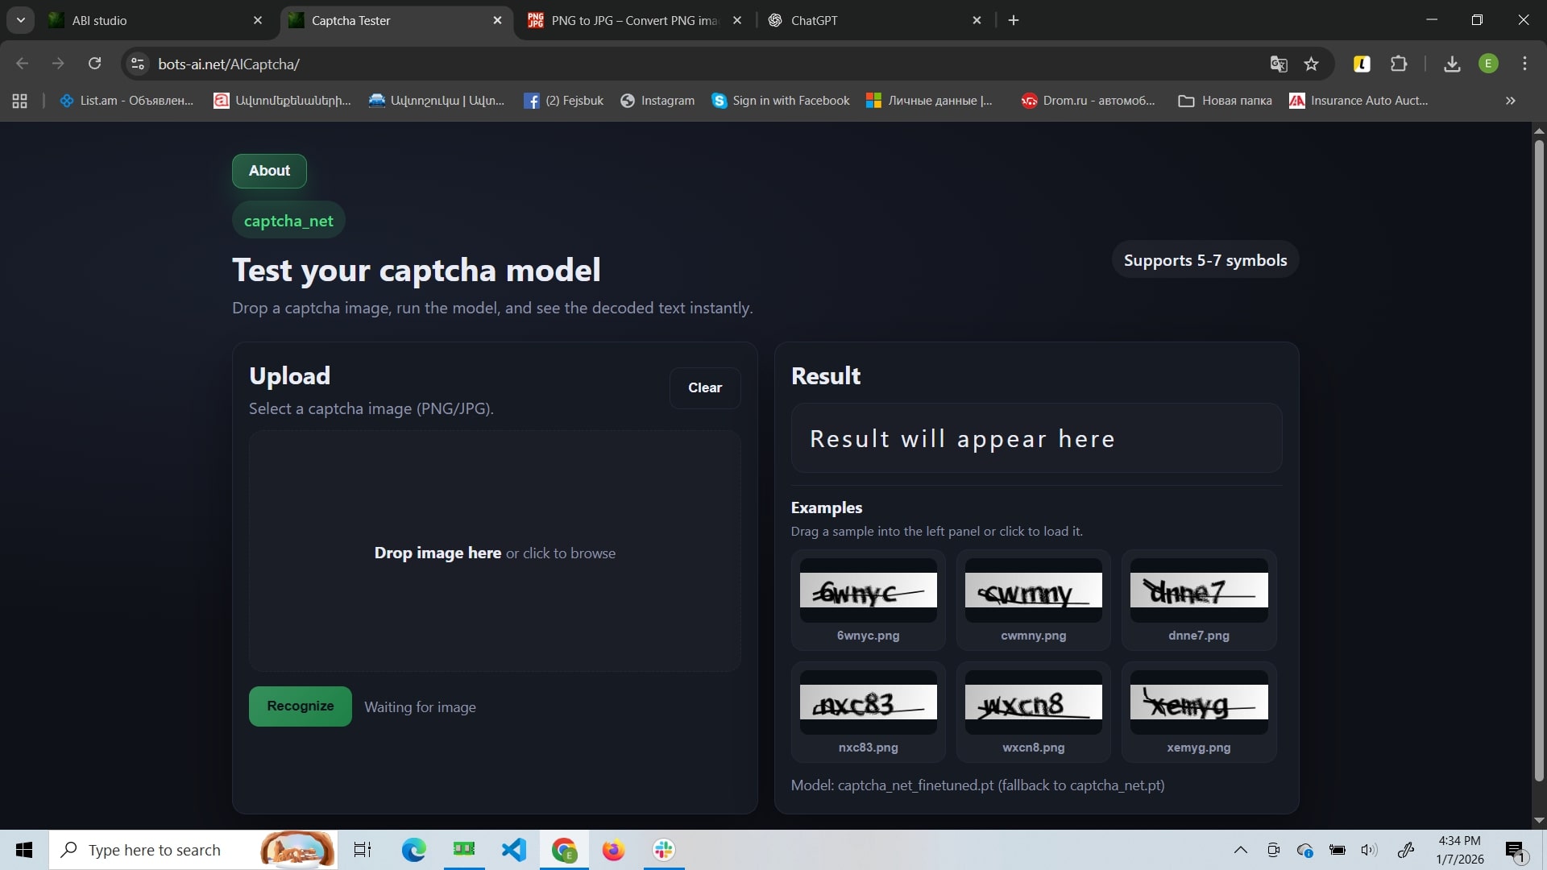Click the view site information icon
1547x870 pixels.
[x=138, y=64]
